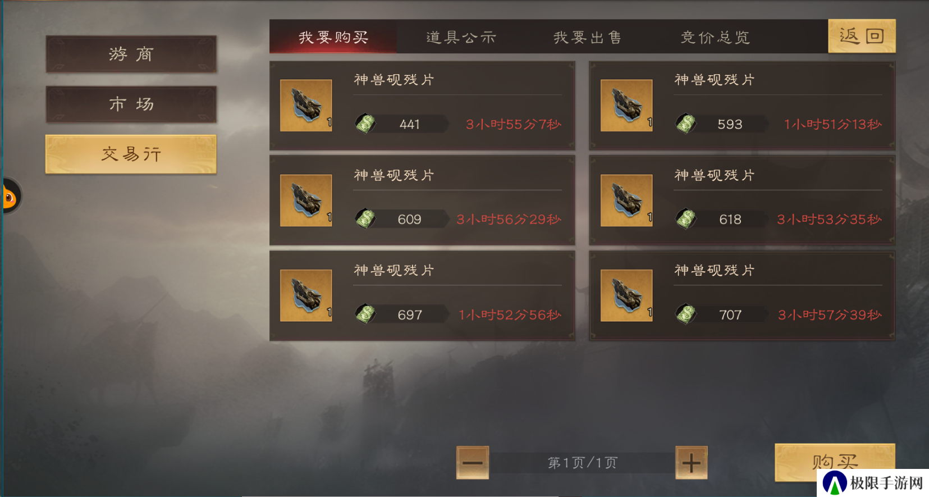Switch to the 道具公示 tab
Image resolution: width=929 pixels, height=497 pixels.
[x=461, y=37]
